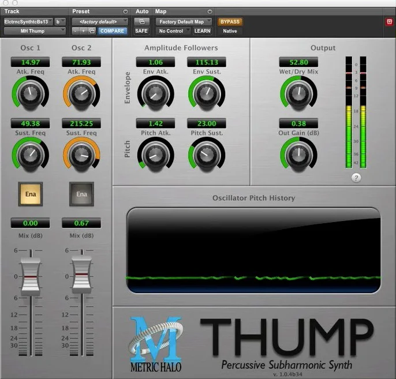
Task: Toggle the BYPASS button
Action: click(x=230, y=22)
